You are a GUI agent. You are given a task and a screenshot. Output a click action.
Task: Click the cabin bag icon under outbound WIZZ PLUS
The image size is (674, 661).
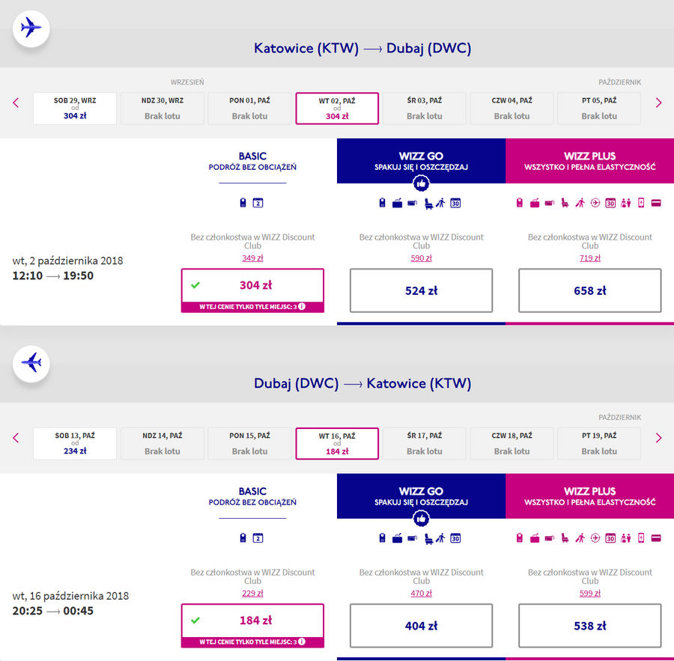click(x=519, y=203)
